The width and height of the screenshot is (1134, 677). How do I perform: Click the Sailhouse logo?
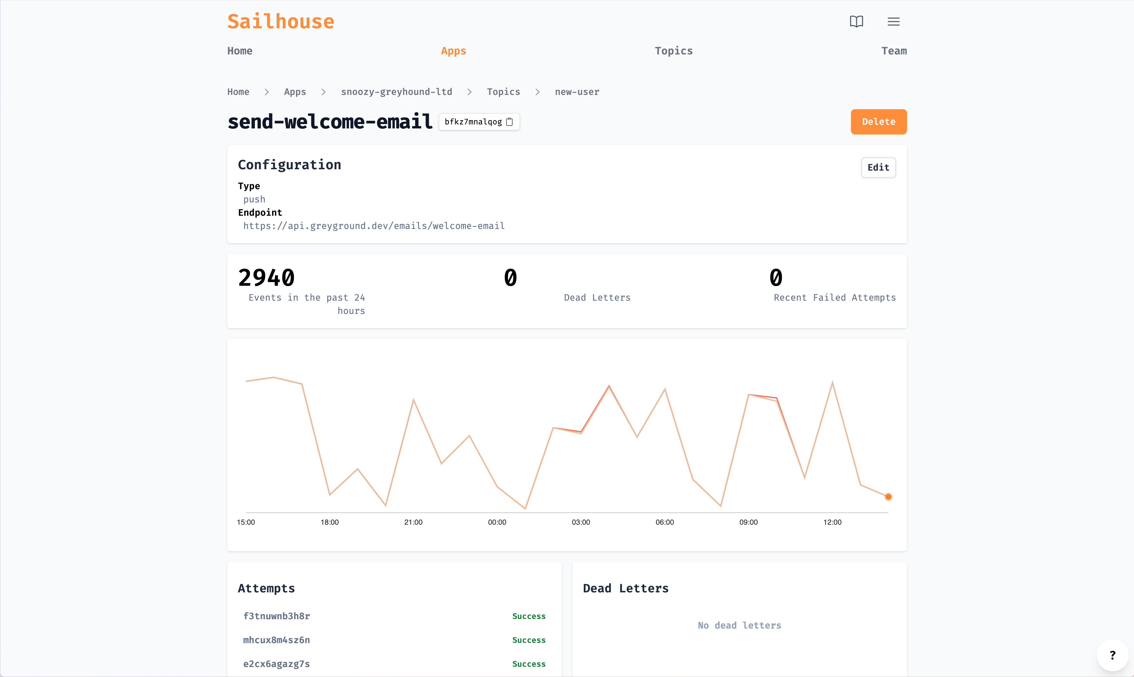pos(280,22)
